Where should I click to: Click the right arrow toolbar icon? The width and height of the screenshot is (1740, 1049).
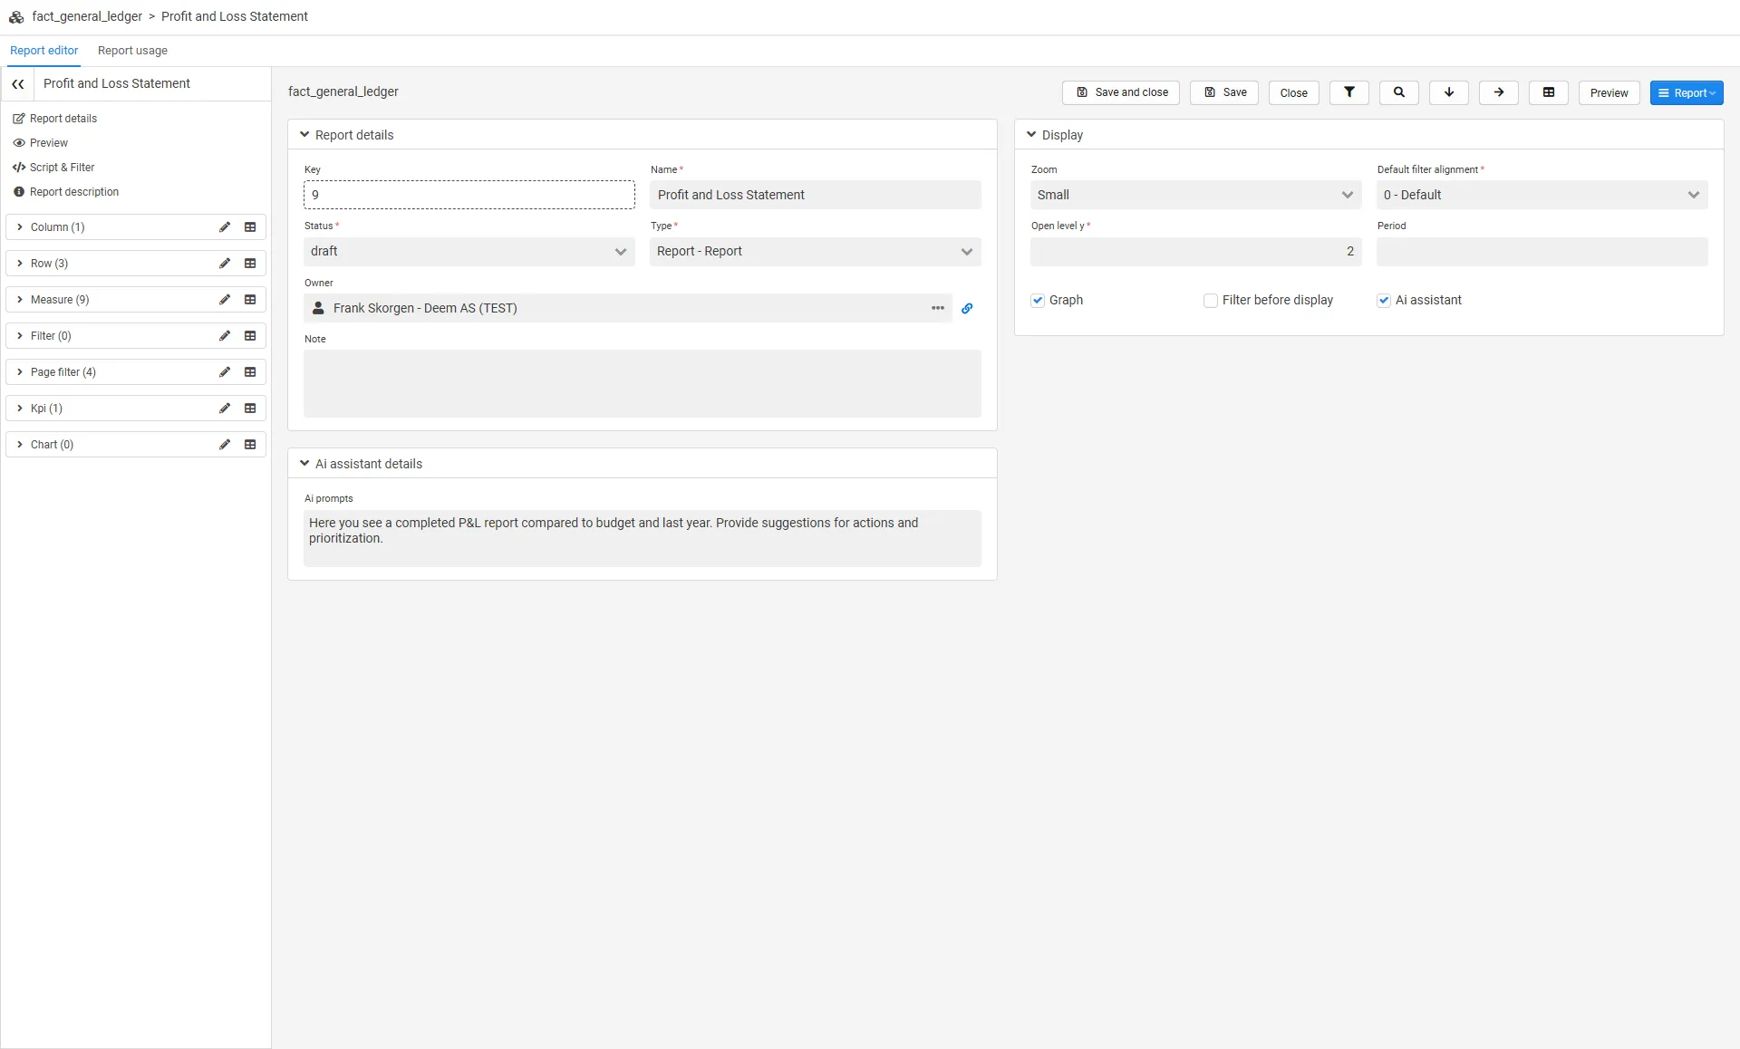(x=1498, y=92)
